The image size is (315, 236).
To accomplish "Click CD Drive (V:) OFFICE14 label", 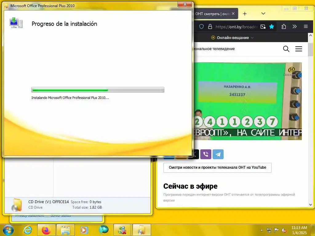I will coord(48,202).
